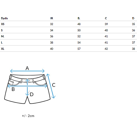Select the XL size row label
This screenshot has width=137, height=137.
tap(3, 49)
